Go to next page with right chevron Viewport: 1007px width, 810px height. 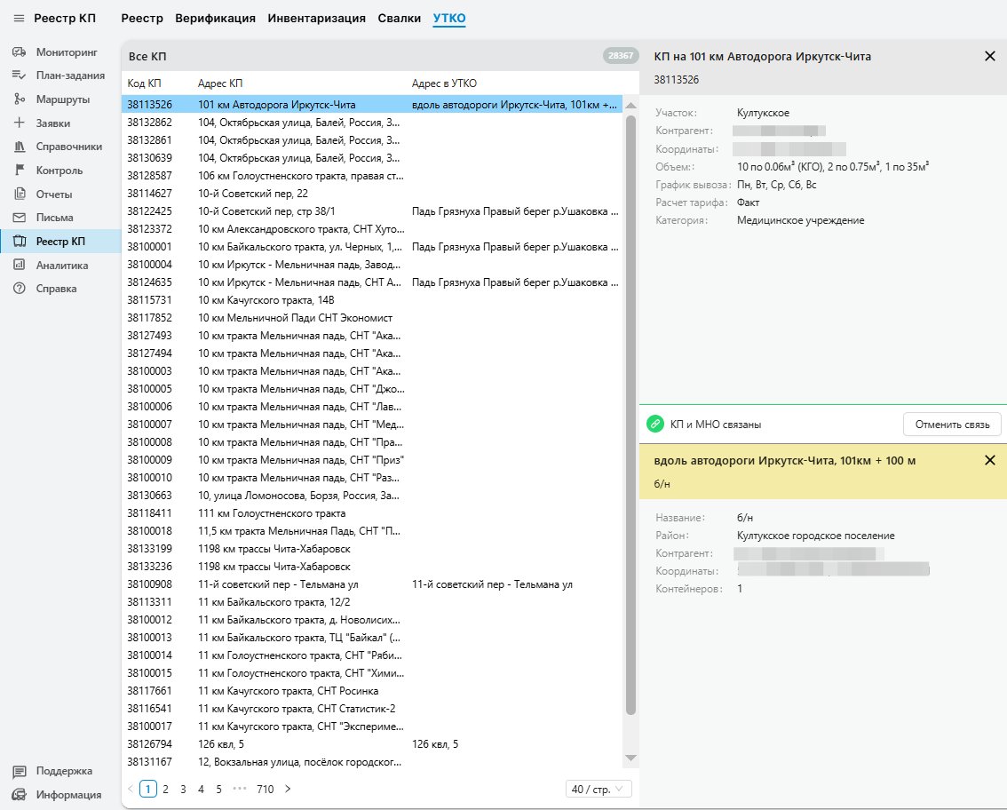point(287,789)
